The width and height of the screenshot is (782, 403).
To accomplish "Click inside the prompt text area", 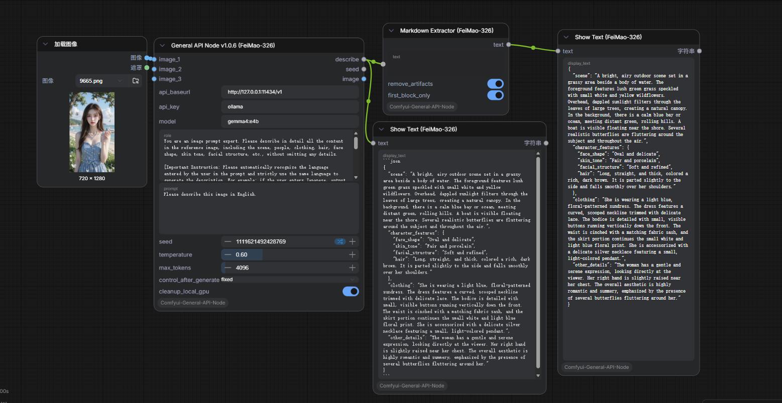I will click(259, 208).
